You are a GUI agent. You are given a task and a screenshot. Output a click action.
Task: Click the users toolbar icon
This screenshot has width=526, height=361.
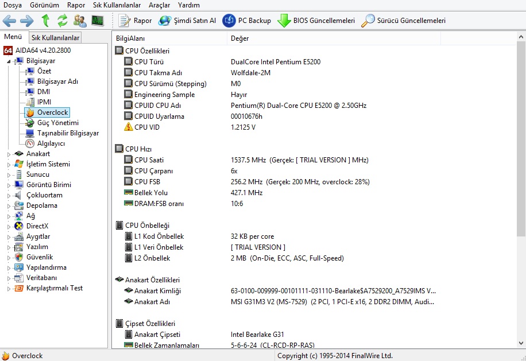80,21
